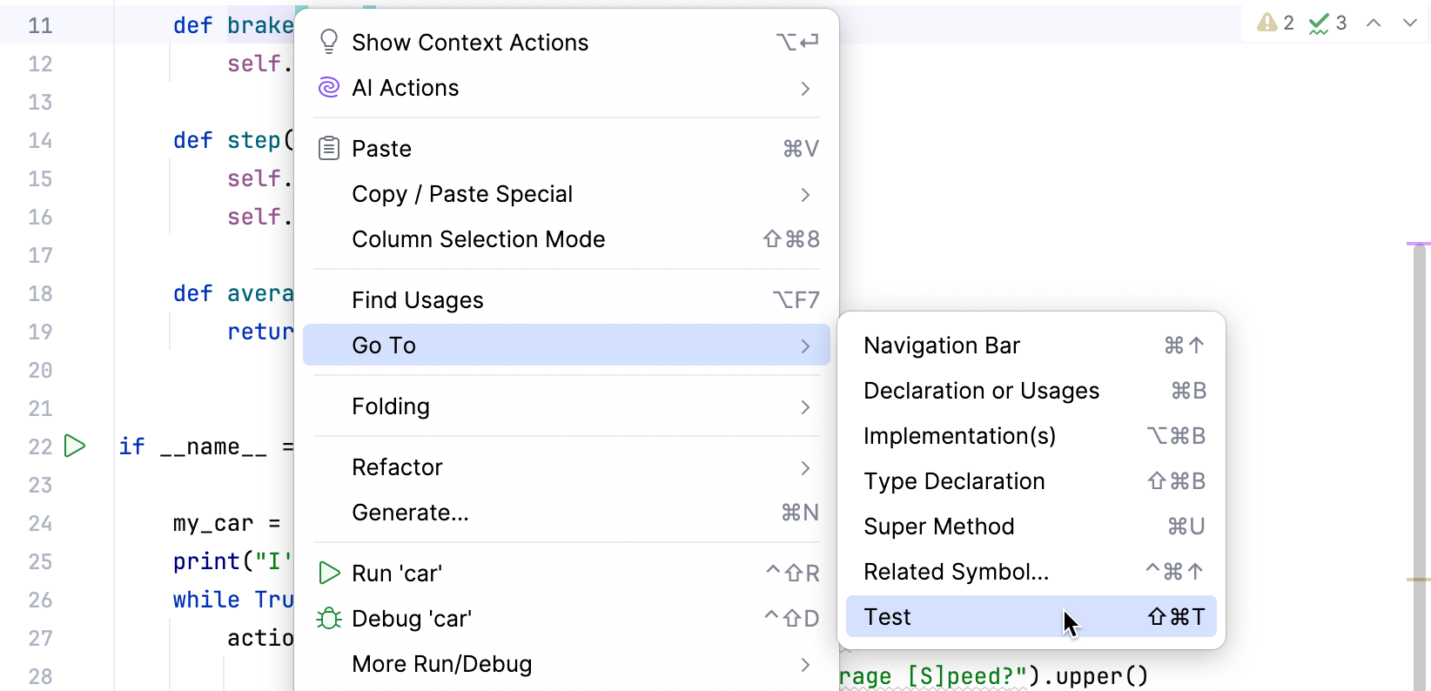Click Generate... menu entry
The height and width of the screenshot is (691, 1431).
(x=566, y=513)
